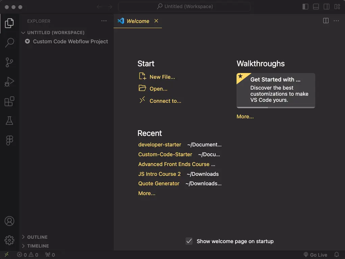The height and width of the screenshot is (259, 345).
Task: Close the Welcome tab
Action: 156,21
